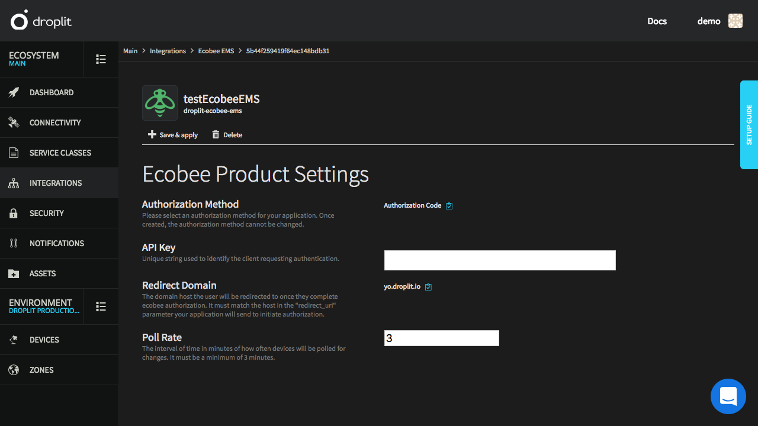
Task: Click the Service Classes document icon
Action: (x=14, y=153)
